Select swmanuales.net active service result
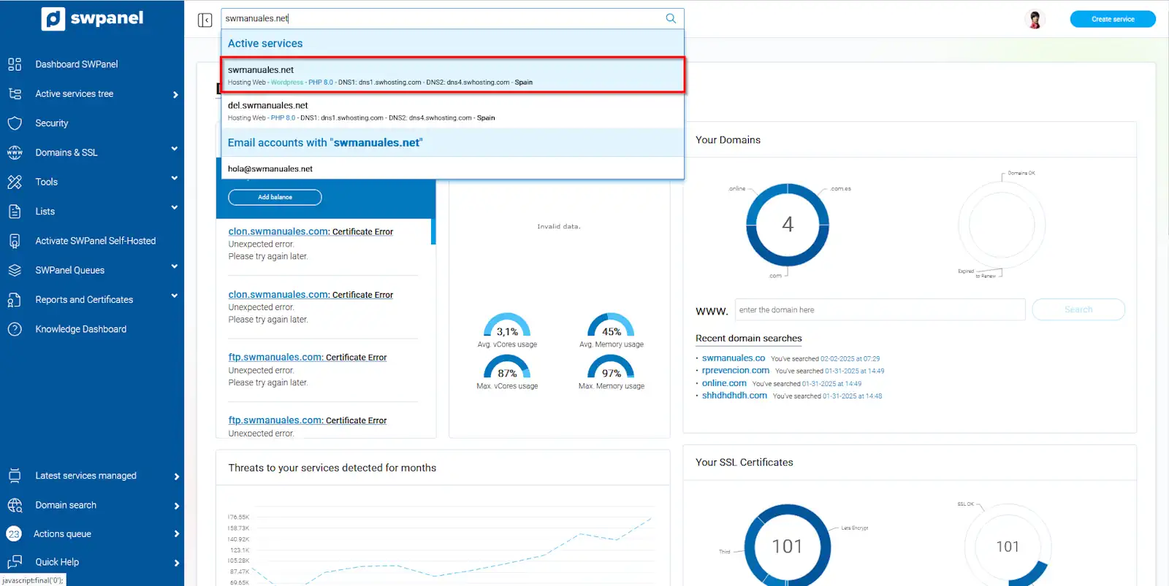The image size is (1169, 586). (452, 75)
